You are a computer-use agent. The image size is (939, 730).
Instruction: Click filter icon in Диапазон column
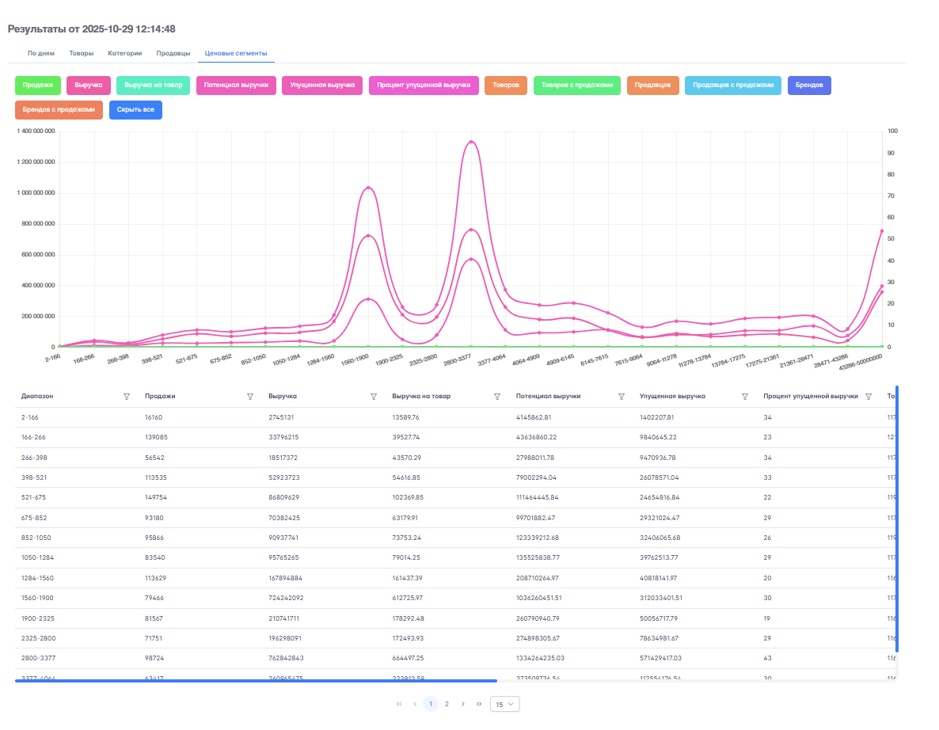point(127,397)
